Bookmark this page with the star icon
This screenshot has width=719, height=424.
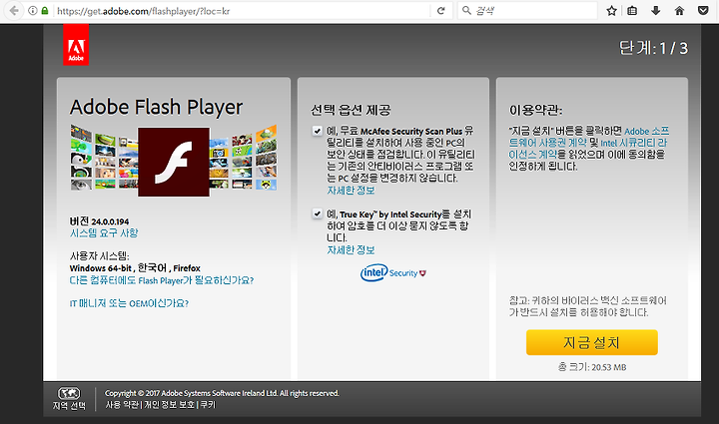pos(612,11)
